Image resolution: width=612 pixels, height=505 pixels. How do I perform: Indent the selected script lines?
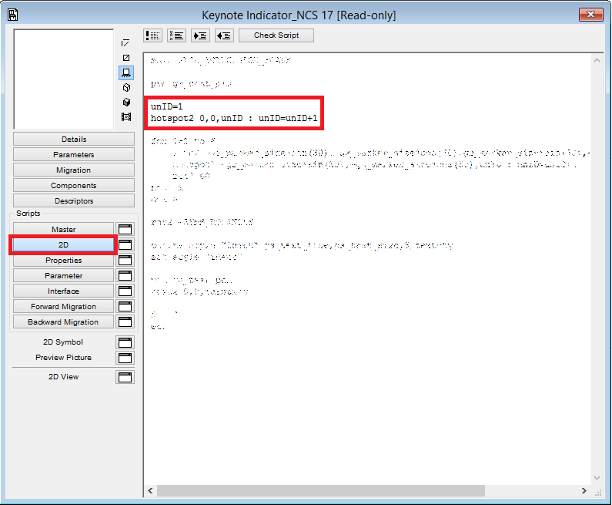[x=201, y=35]
